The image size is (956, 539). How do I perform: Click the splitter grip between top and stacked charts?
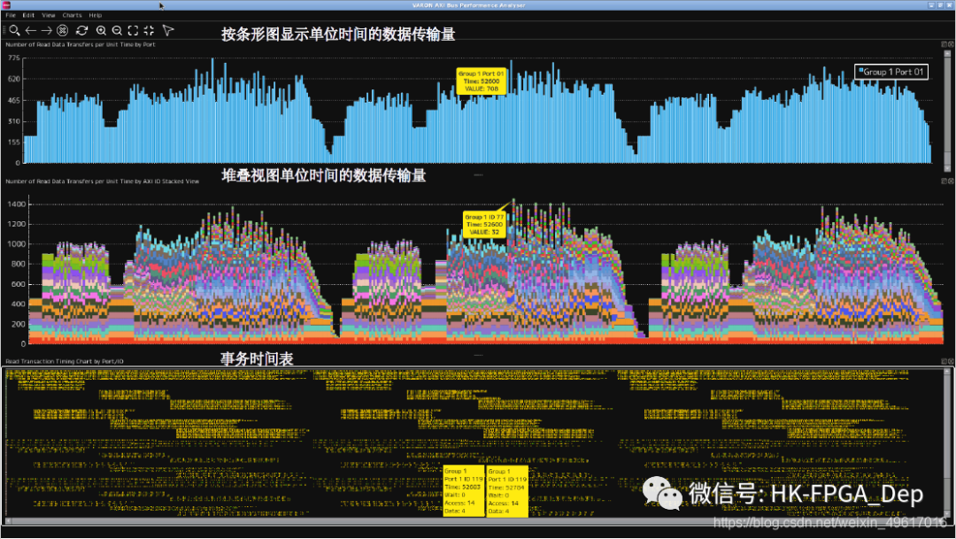pos(478,175)
